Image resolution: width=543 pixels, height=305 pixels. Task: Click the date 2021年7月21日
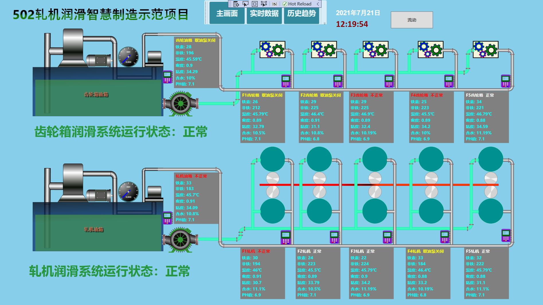[358, 13]
